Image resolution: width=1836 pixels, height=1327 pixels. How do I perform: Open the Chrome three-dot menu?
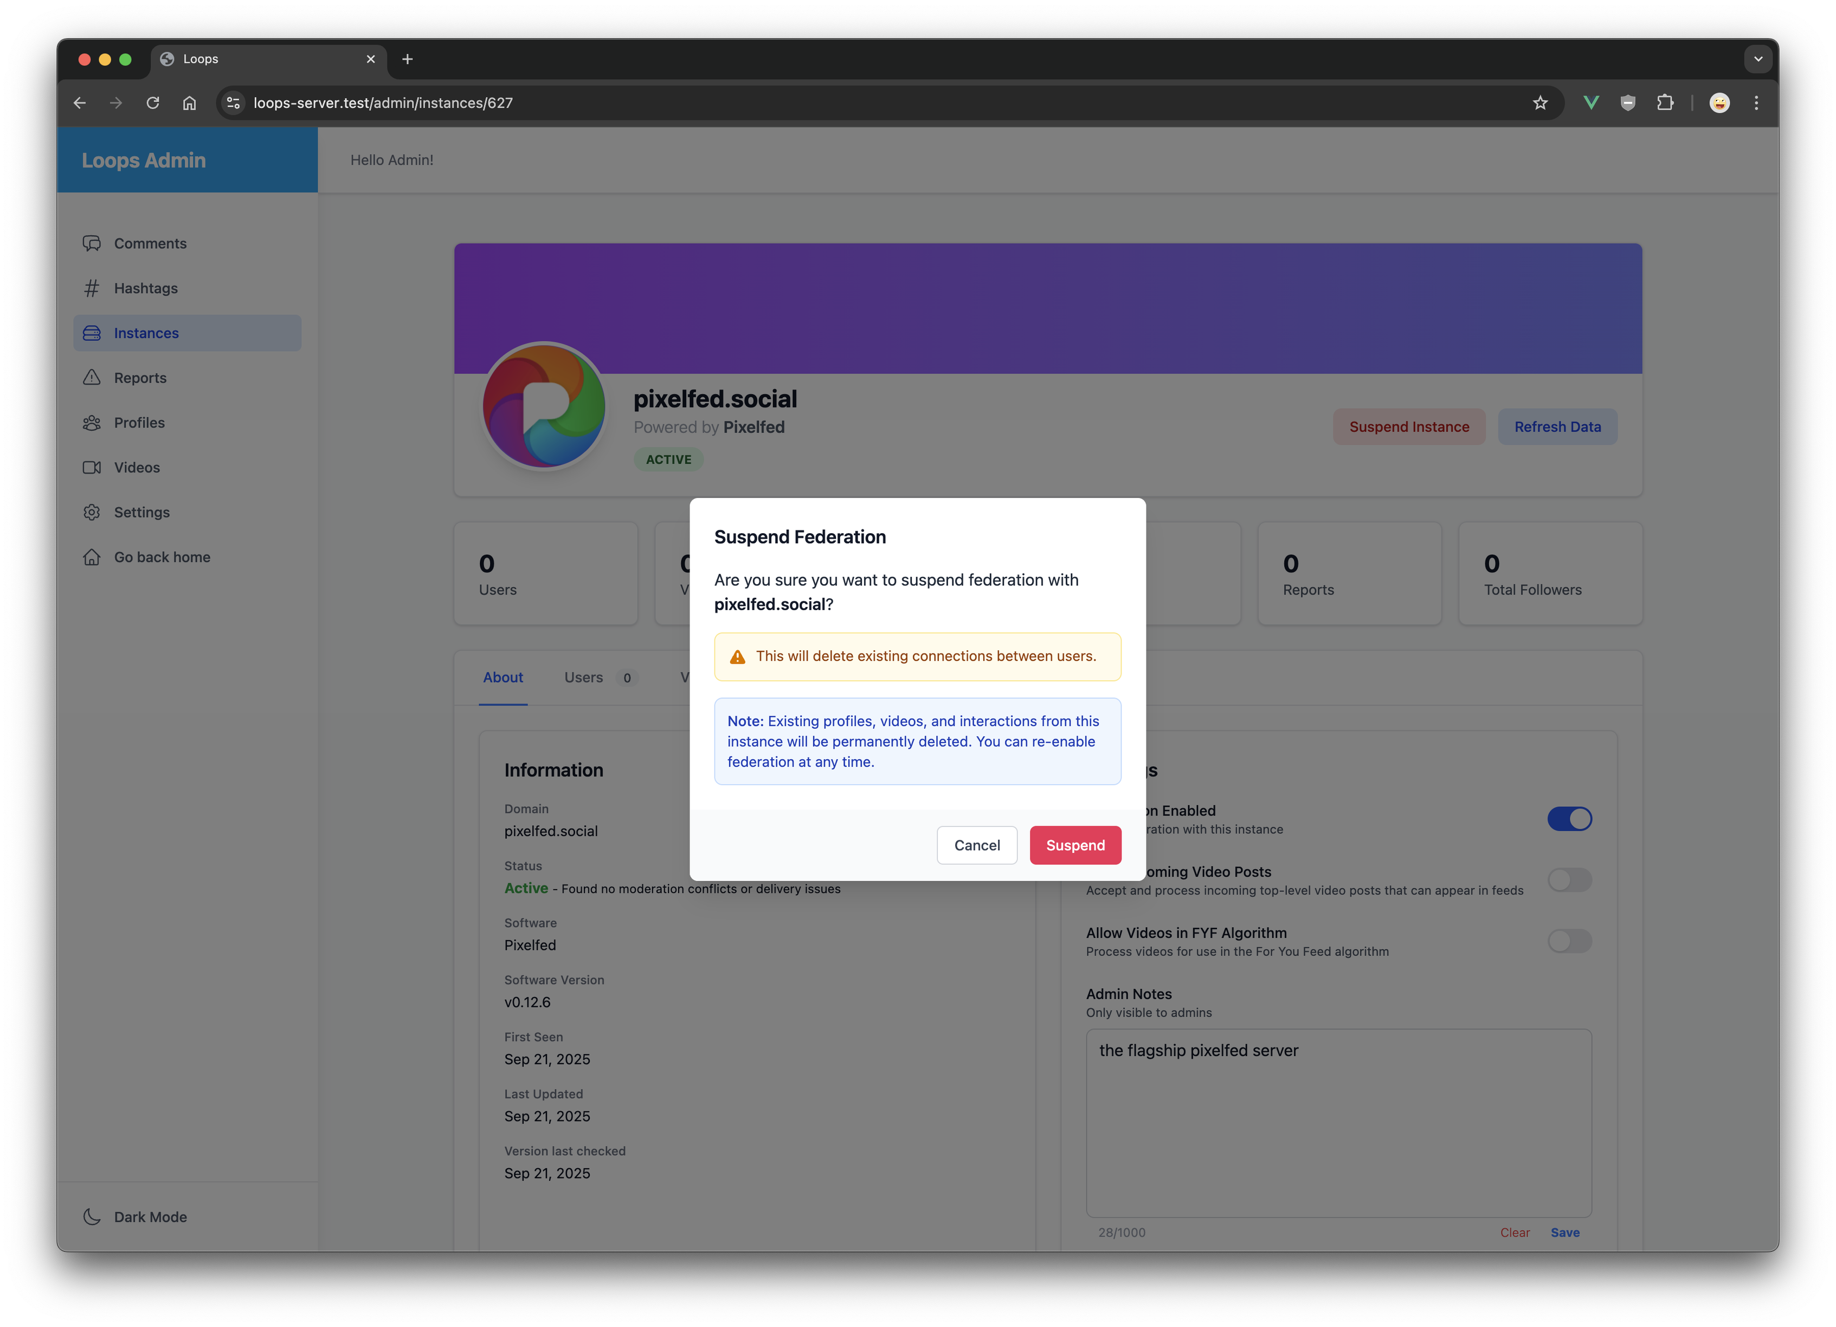(x=1756, y=103)
